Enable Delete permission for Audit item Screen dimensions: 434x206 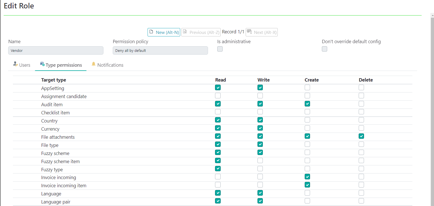point(361,104)
